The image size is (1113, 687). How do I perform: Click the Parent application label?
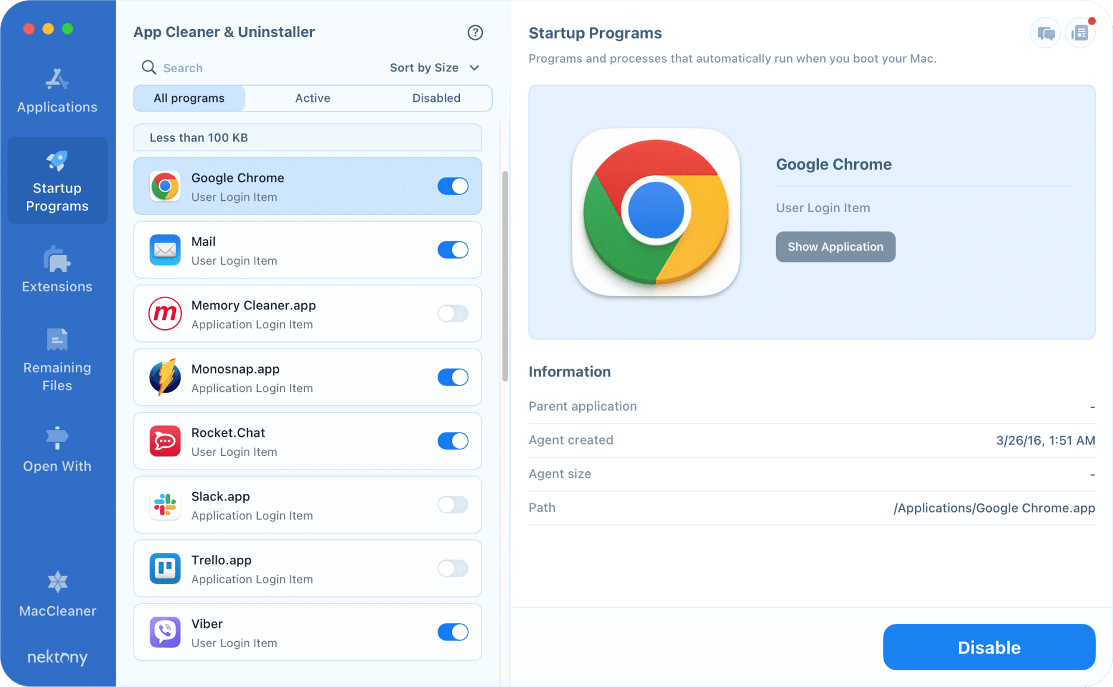click(583, 406)
